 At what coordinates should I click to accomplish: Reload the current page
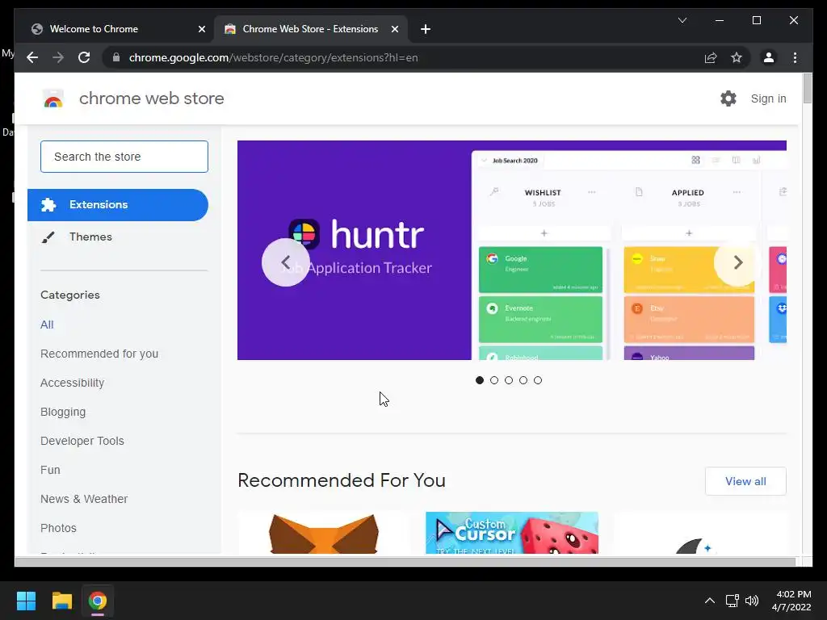tap(84, 57)
